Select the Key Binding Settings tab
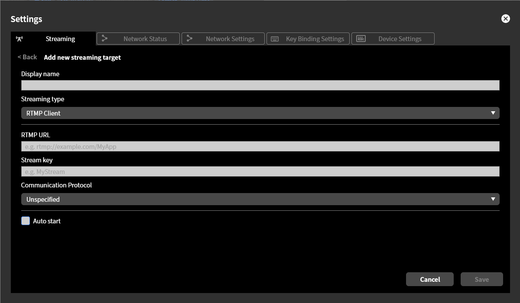This screenshot has width=520, height=303. click(308, 39)
